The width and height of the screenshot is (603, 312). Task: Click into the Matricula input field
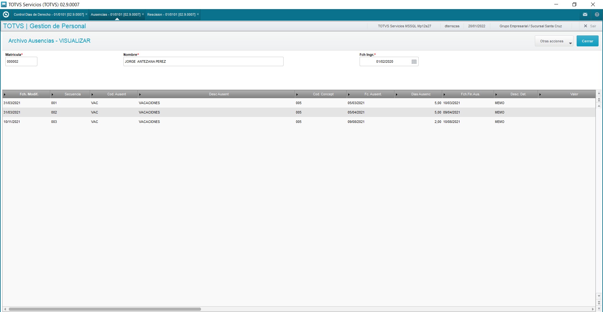[21, 61]
